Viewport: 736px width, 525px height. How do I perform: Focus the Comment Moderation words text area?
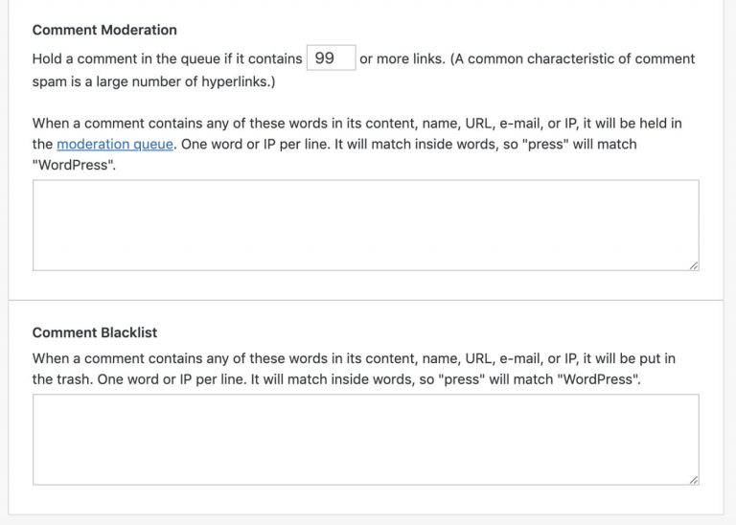tap(366, 225)
